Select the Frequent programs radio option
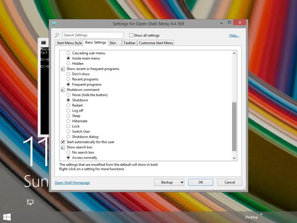The height and width of the screenshot is (223, 297). pyautogui.click(x=68, y=84)
